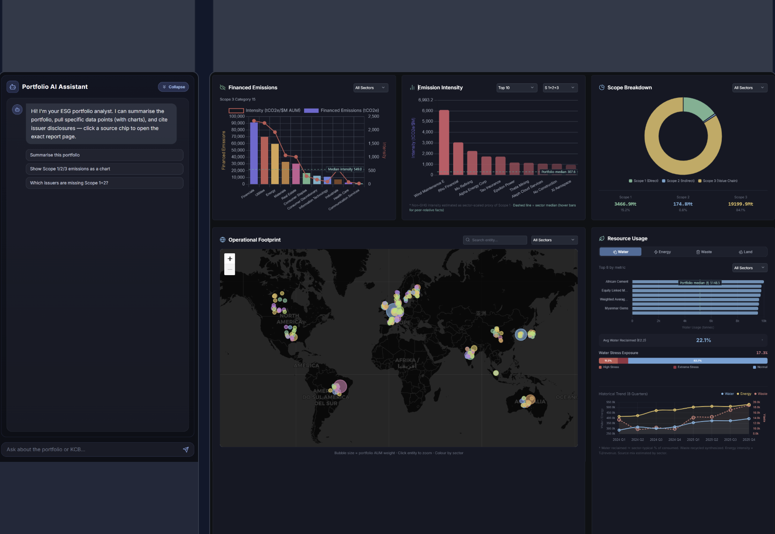
Task: Click into the Search entity field
Action: pyautogui.click(x=495, y=240)
